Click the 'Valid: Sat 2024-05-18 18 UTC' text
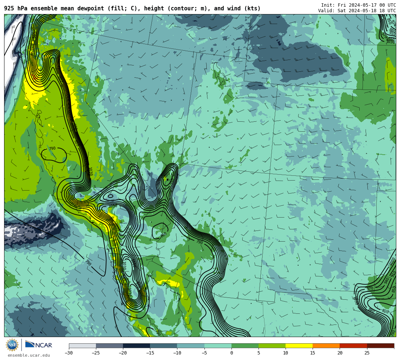400x360 pixels. (x=357, y=11)
